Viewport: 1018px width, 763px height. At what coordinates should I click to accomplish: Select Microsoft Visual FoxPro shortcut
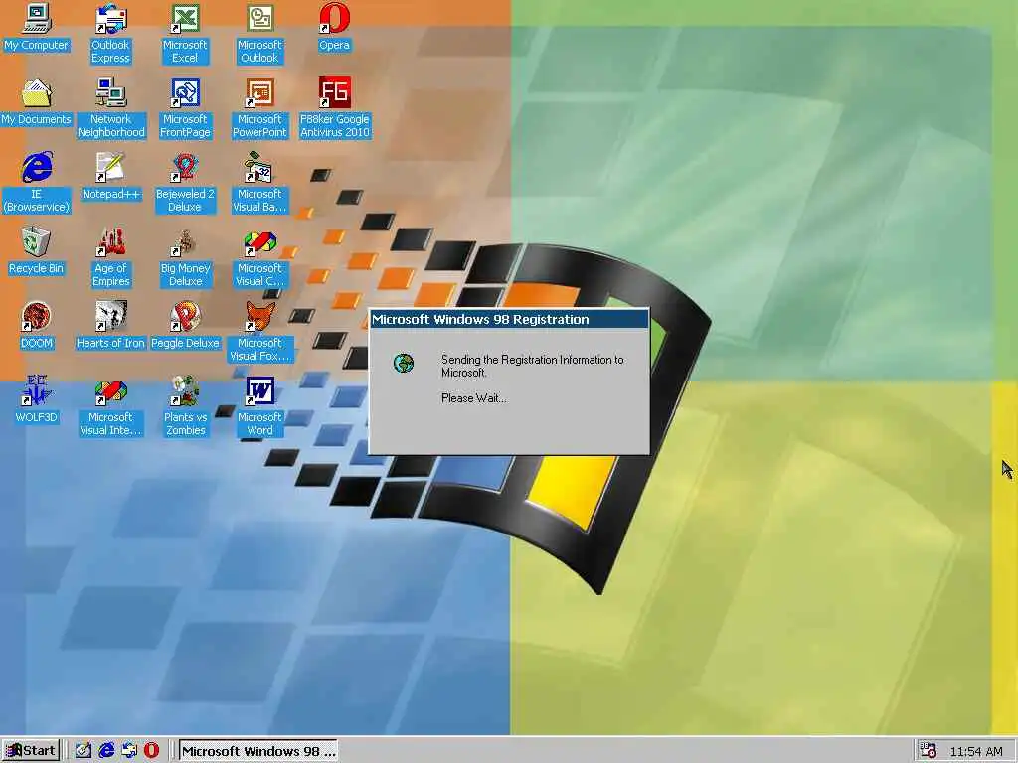pos(259,332)
